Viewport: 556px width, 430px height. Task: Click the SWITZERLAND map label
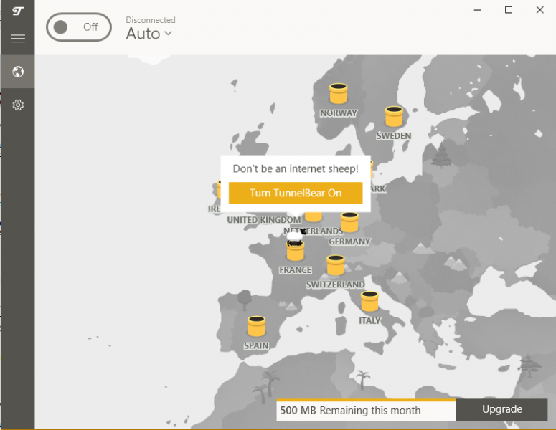[335, 285]
